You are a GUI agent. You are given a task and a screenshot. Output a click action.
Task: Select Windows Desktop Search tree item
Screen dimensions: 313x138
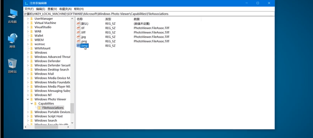pos(52,70)
